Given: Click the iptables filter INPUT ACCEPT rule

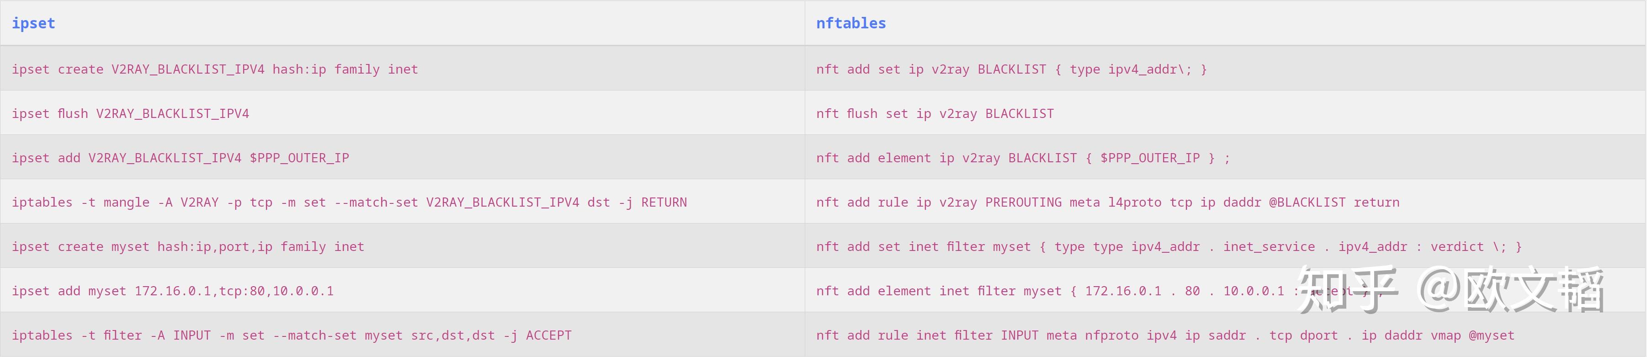Looking at the screenshot, I should [x=292, y=336].
